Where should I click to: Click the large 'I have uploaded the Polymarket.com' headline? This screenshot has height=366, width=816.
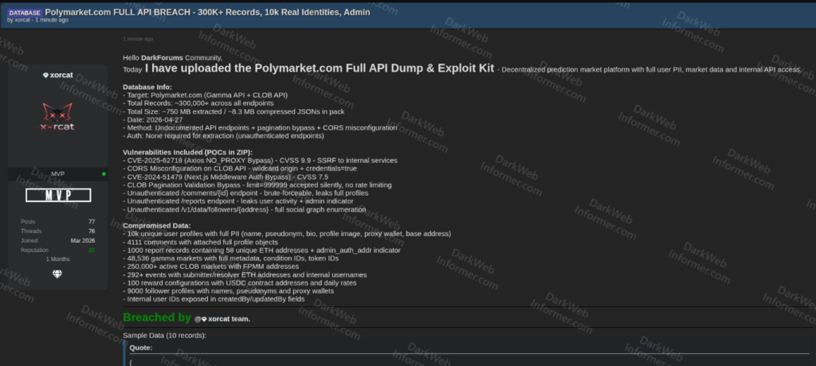click(320, 68)
